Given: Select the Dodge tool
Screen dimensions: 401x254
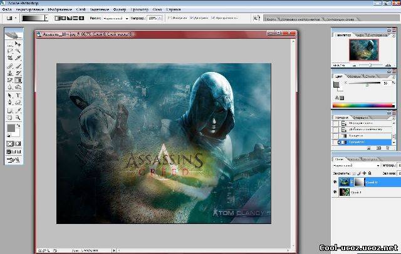Looking at the screenshot, I should pyautogui.click(x=18, y=87).
